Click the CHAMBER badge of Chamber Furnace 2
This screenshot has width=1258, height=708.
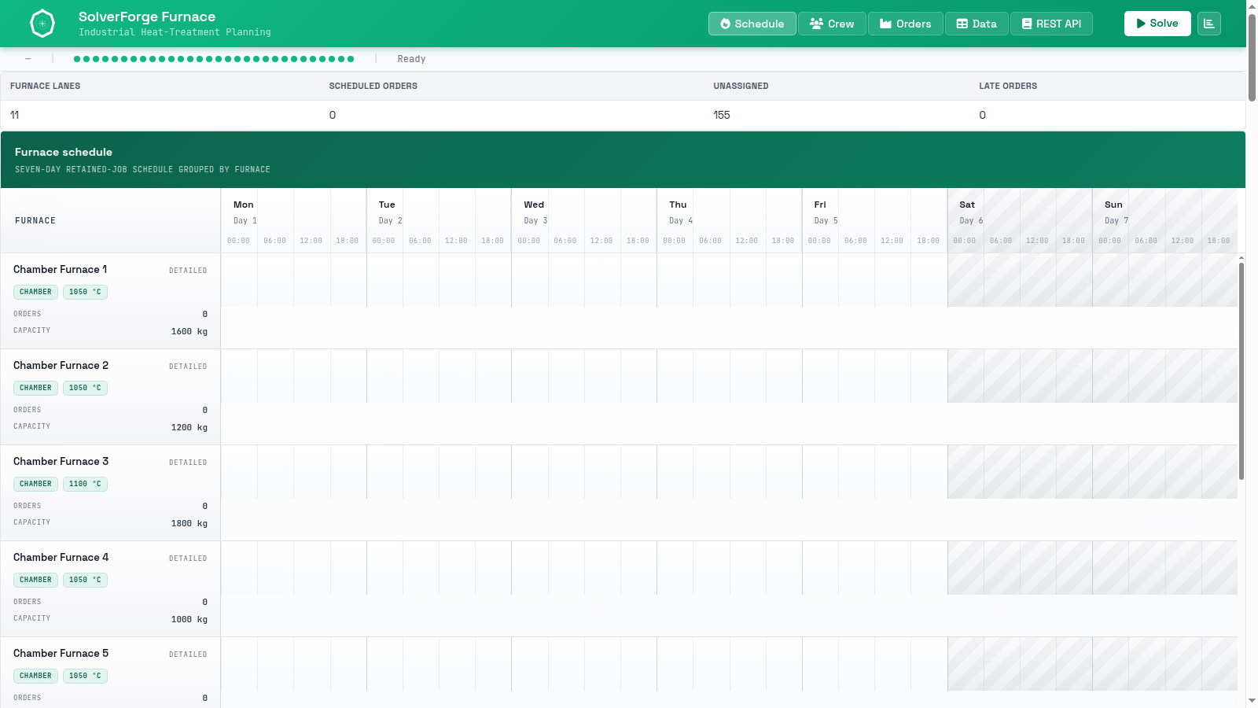(35, 388)
